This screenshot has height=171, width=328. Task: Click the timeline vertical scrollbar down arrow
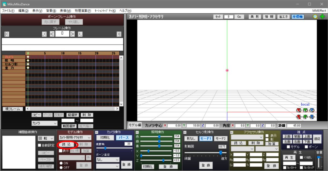coord(121,104)
